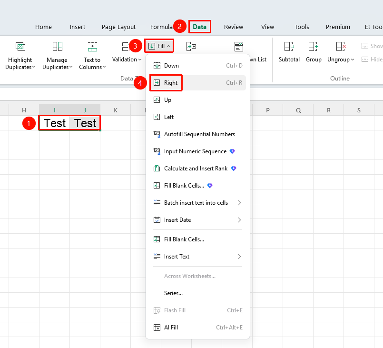Open the Highlight Duplicates dropdown arrow
This screenshot has height=348, width=383.
click(34, 67)
